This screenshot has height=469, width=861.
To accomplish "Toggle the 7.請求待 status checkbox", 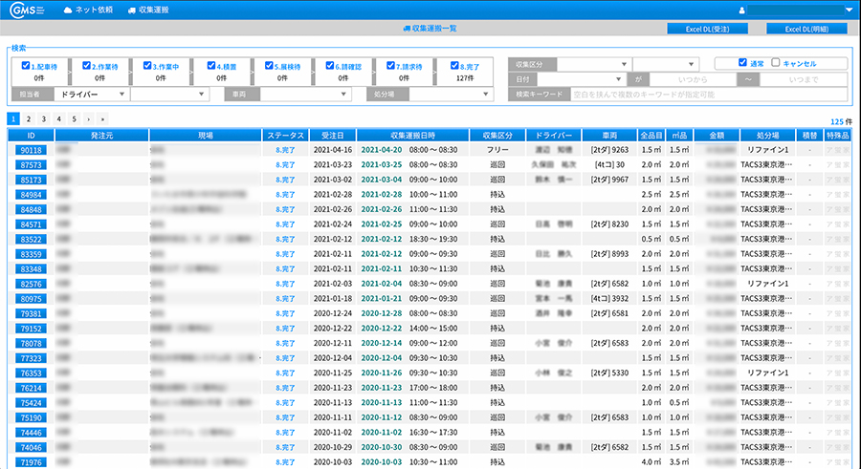I will coord(390,65).
